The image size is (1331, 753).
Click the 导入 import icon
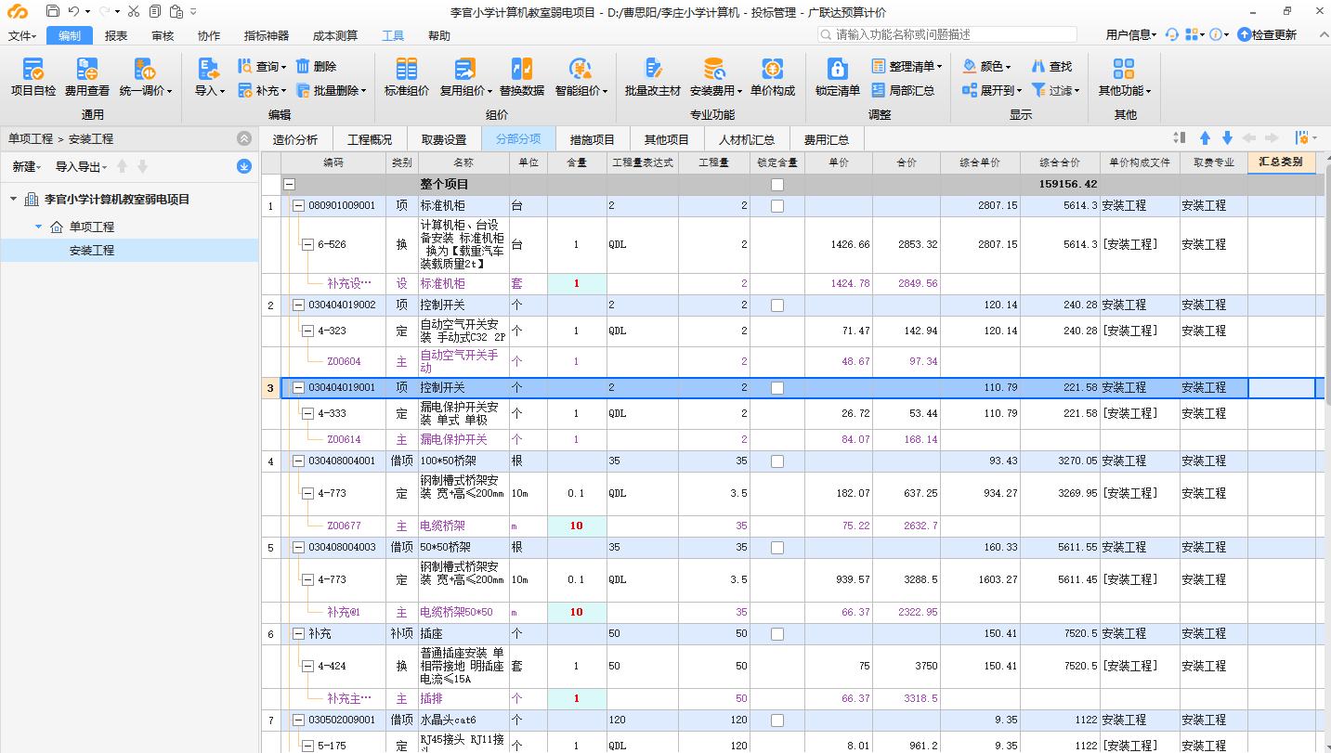tap(208, 69)
